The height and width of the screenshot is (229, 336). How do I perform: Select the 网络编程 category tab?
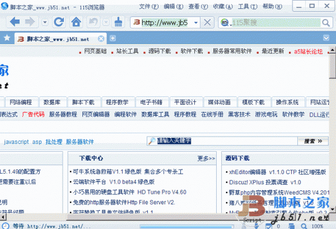point(21,102)
